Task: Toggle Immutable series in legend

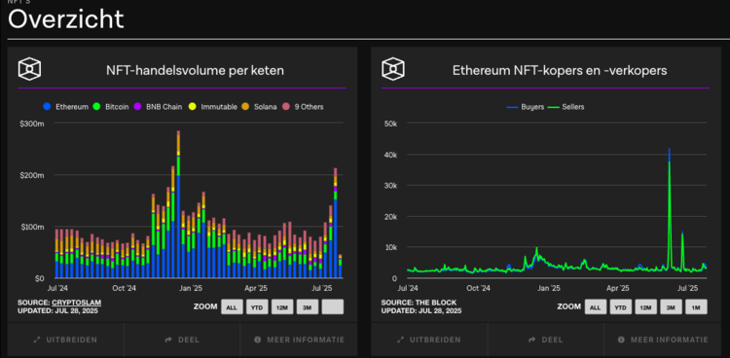Action: coord(214,107)
